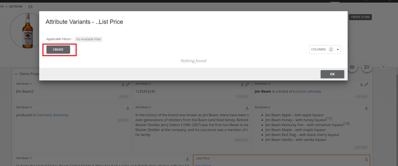Click the 30/999 character counter
The image size is (398, 166).
point(123,120)
